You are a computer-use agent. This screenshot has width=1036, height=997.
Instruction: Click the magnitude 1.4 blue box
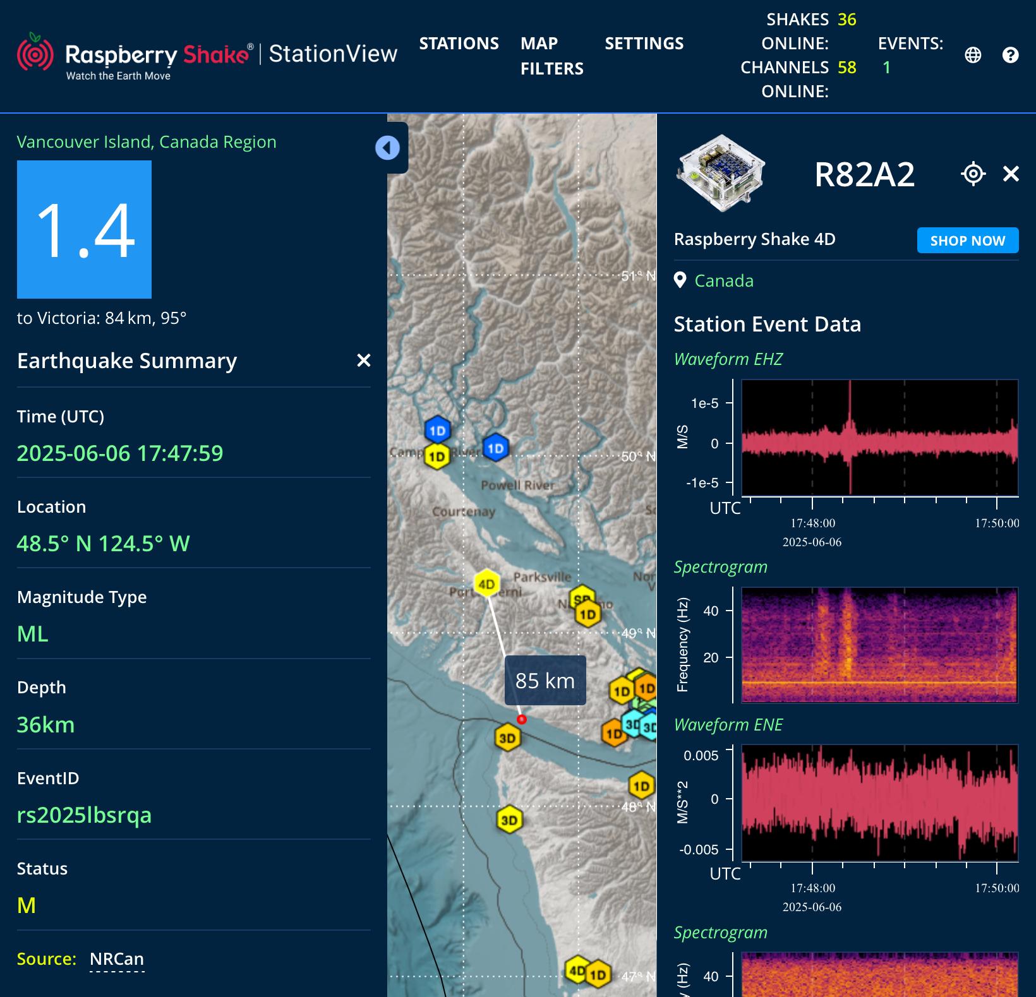point(84,229)
